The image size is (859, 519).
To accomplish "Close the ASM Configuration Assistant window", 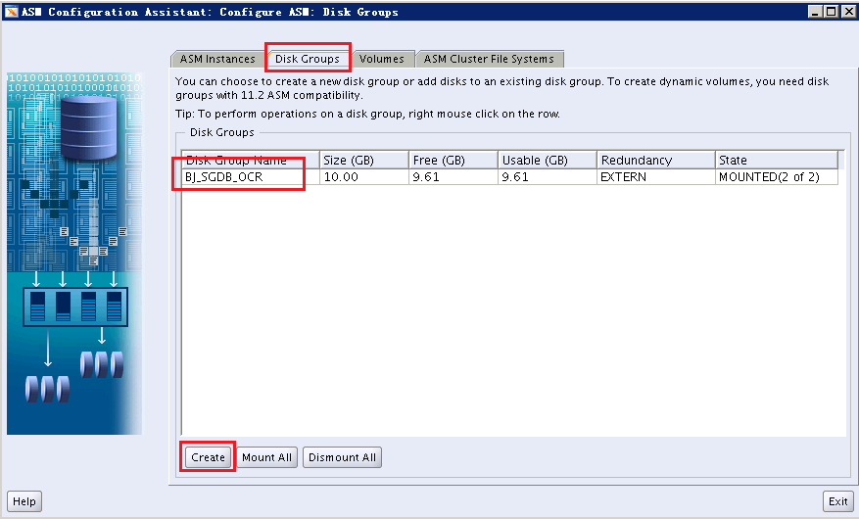I will click(847, 12).
